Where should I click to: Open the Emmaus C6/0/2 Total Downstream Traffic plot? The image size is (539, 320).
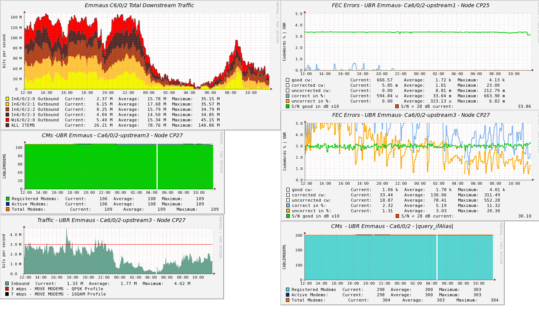pyautogui.click(x=147, y=51)
